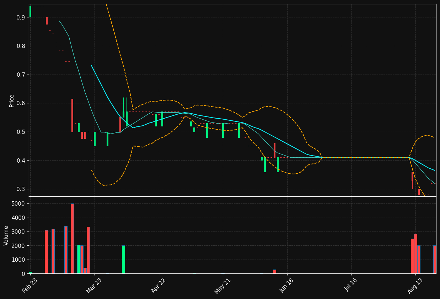
Task: Click the 4000 volume tick label
Action: pos(18,218)
